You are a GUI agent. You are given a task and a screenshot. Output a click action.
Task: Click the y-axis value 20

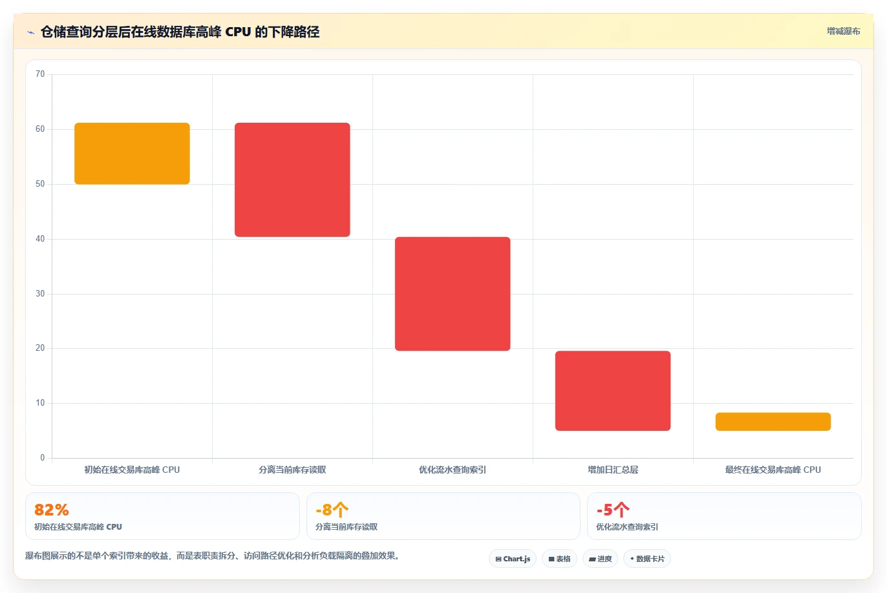[x=40, y=348]
